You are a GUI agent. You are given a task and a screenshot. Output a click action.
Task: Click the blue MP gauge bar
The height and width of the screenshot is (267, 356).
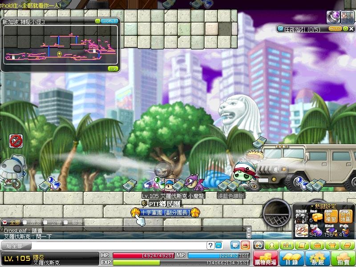[x=219, y=255]
